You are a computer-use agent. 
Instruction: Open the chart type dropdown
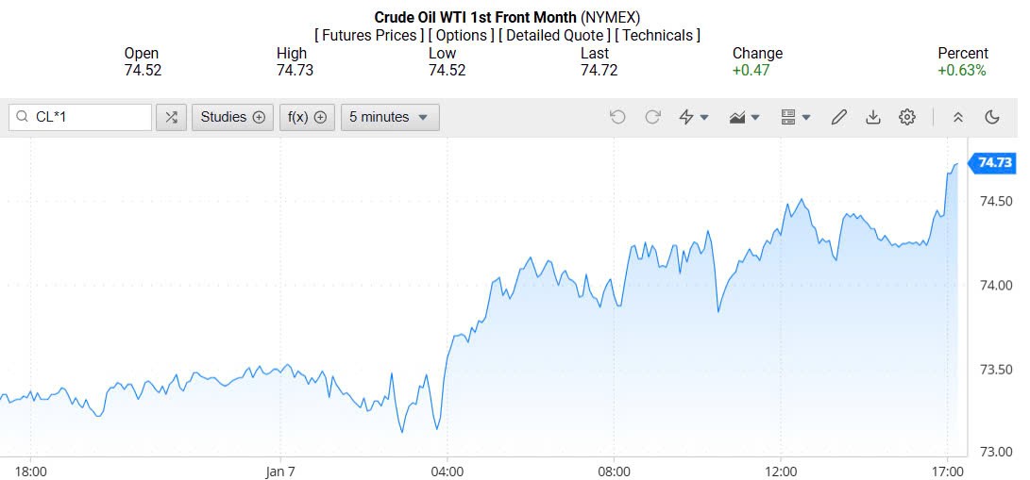745,117
